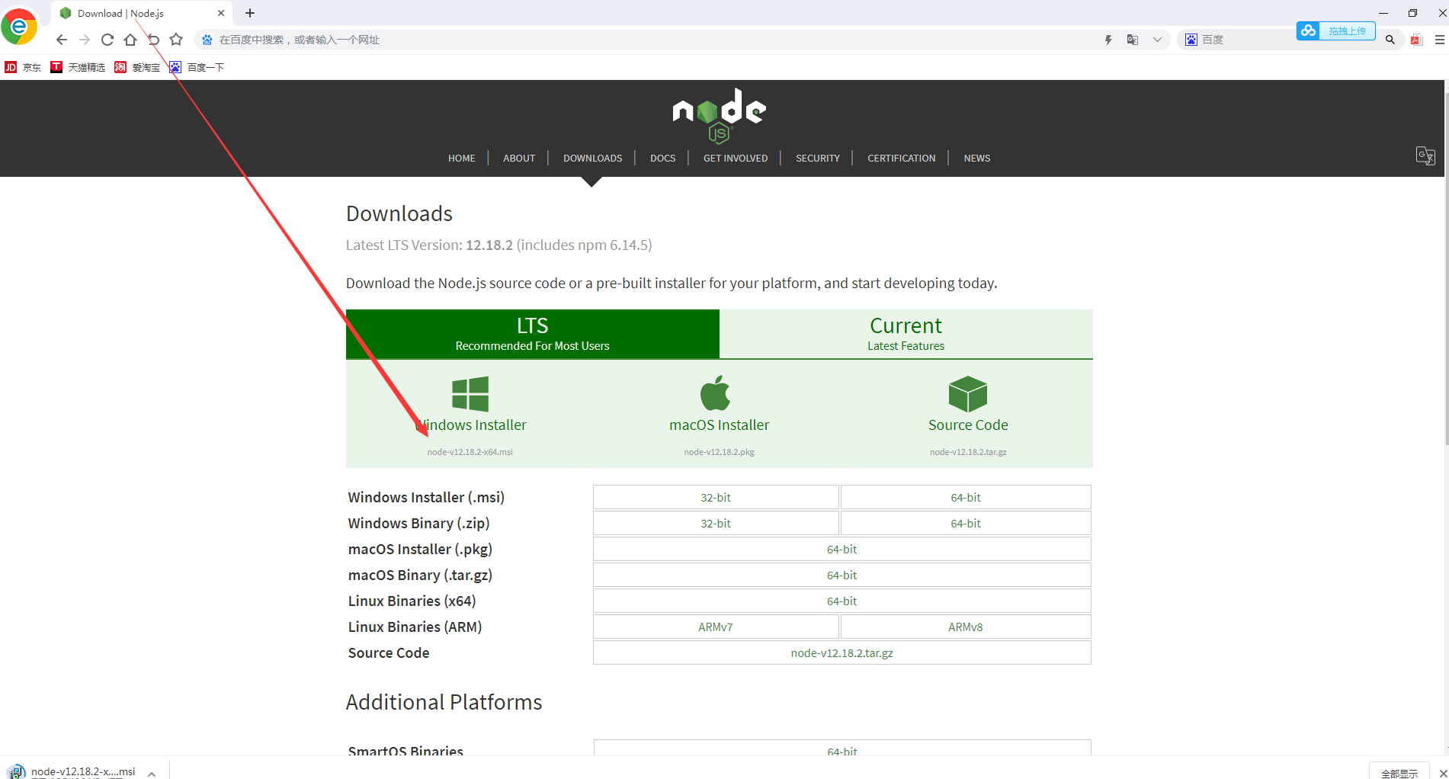The width and height of the screenshot is (1449, 779).
Task: Open a new tab with the plus icon
Action: click(249, 13)
